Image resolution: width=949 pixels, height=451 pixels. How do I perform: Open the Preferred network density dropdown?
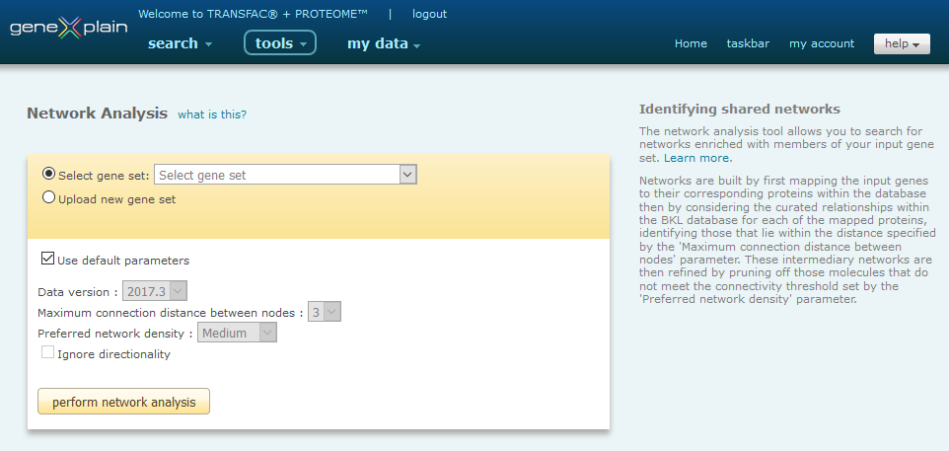(237, 333)
